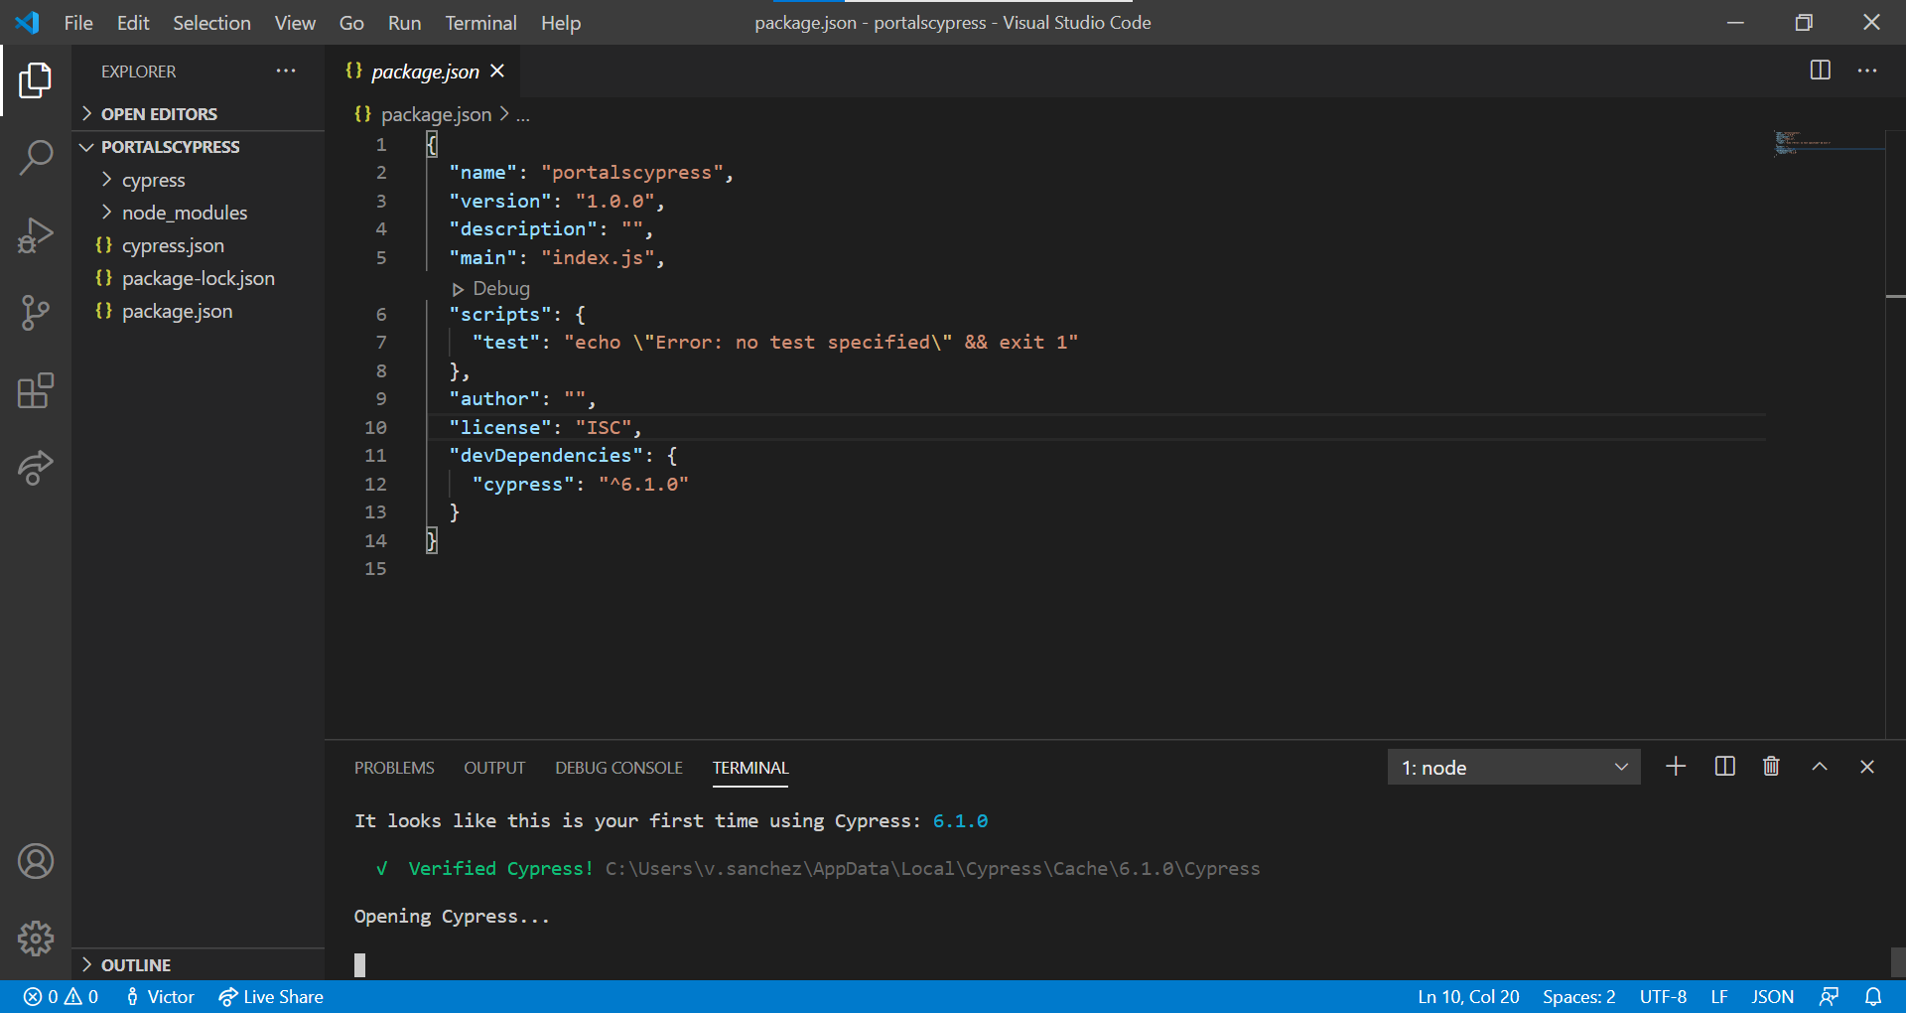Screen dimensions: 1906x1013
Task: Open the Search view icon
Action: [36, 158]
